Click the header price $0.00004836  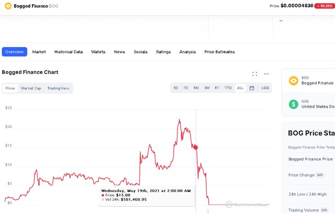tap(297, 6)
